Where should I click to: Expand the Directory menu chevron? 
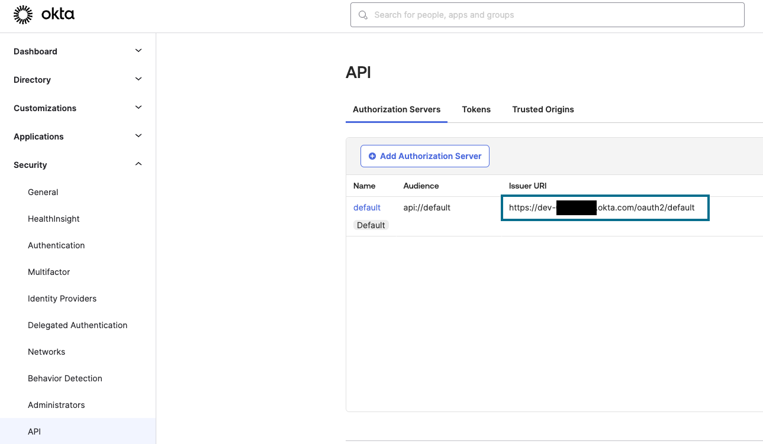pyautogui.click(x=139, y=79)
